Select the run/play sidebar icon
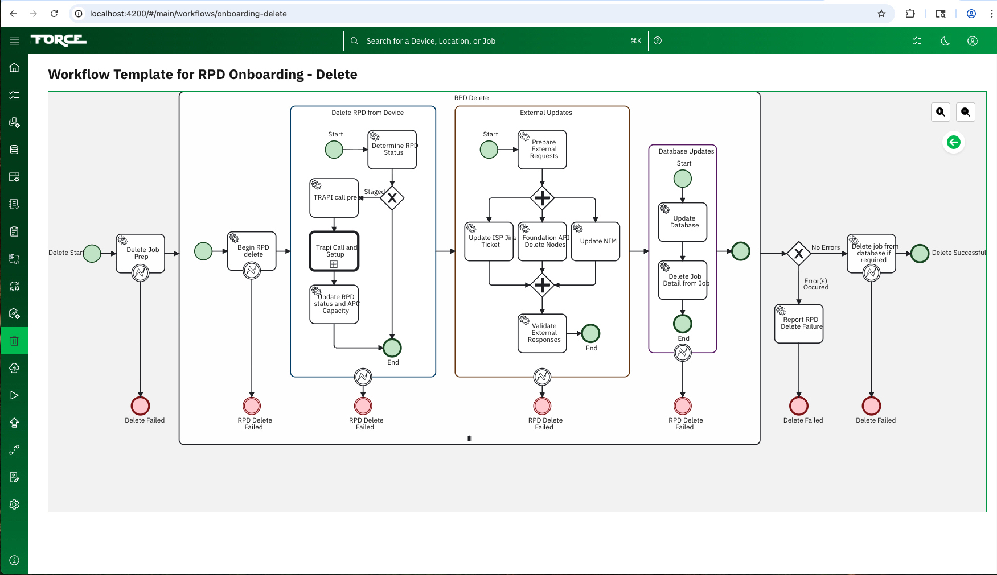Image resolution: width=997 pixels, height=575 pixels. [x=14, y=395]
